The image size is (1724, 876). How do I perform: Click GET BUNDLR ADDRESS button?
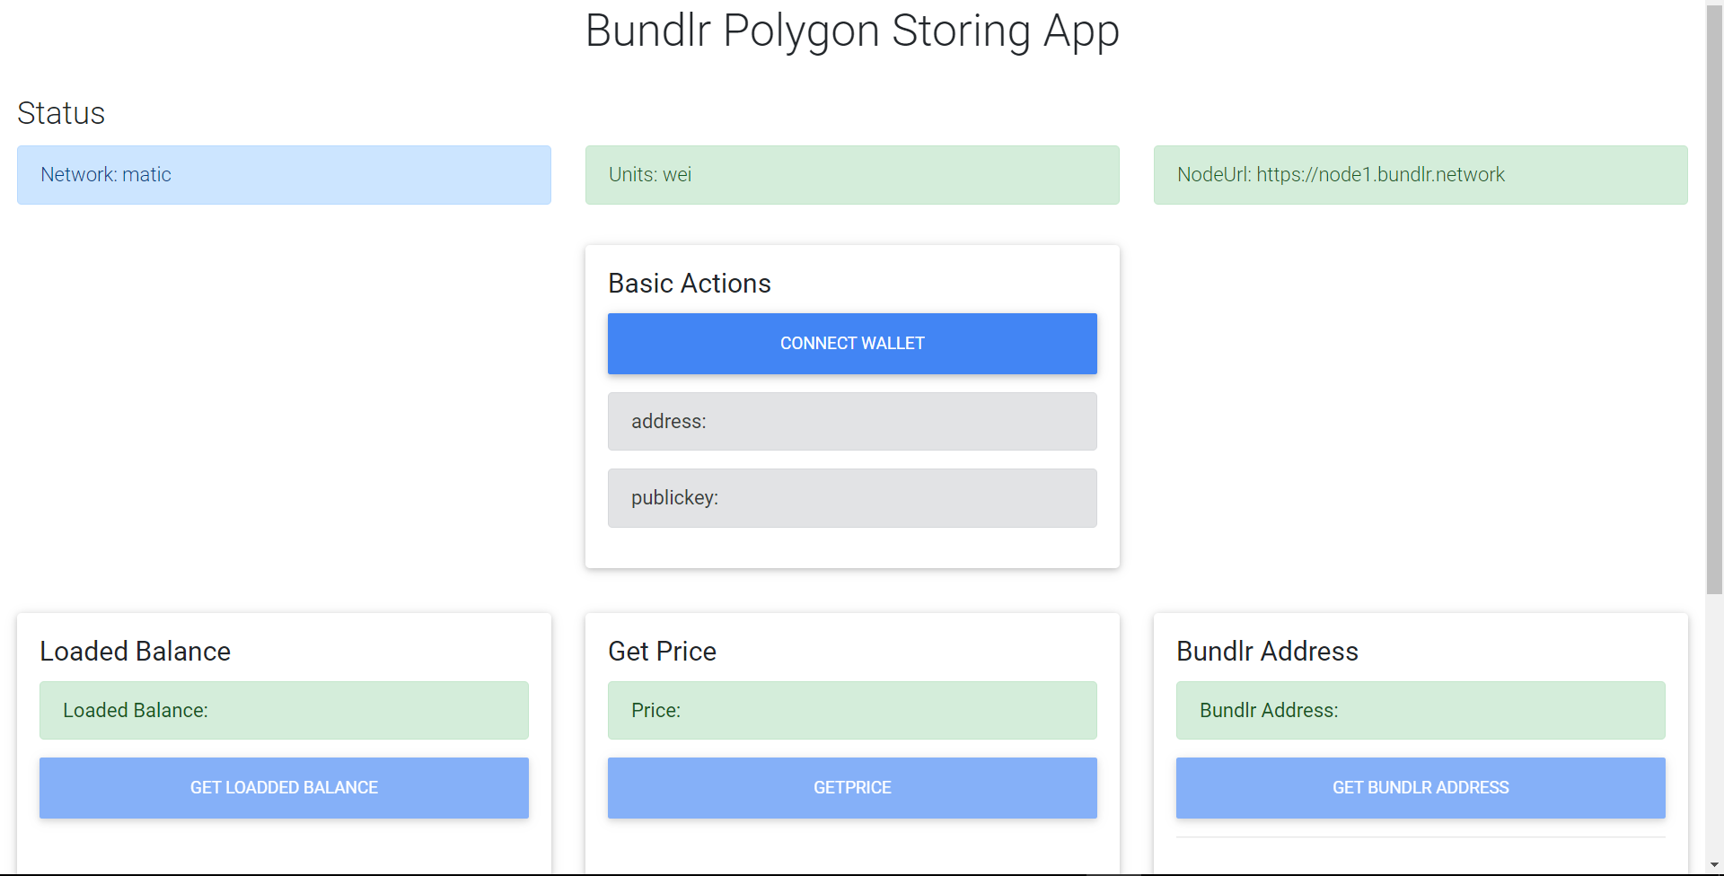1421,788
